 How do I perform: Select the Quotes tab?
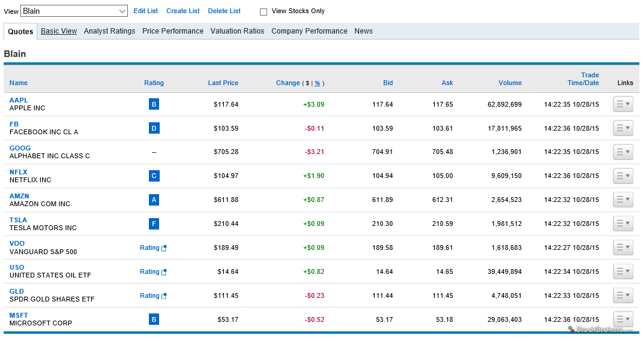tap(20, 32)
